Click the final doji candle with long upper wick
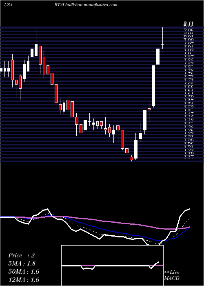204x286 pixels. [x=162, y=38]
